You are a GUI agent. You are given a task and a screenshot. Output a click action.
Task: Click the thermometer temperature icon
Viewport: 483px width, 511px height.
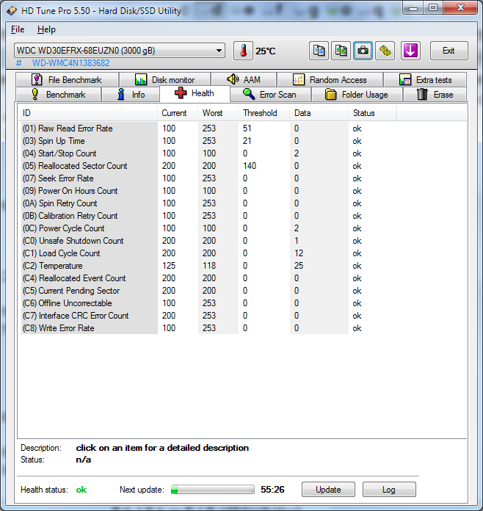pos(243,51)
